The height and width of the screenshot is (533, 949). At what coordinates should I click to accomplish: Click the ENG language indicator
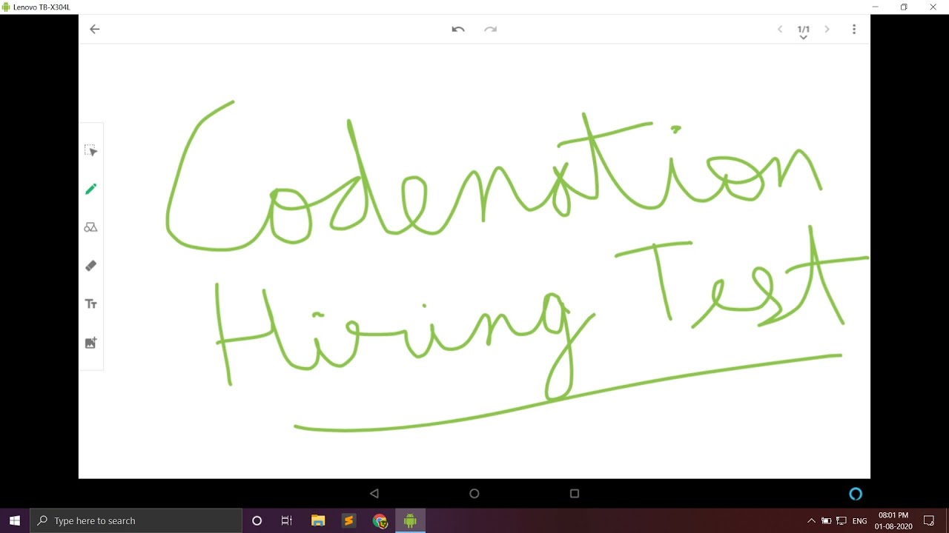pyautogui.click(x=860, y=521)
